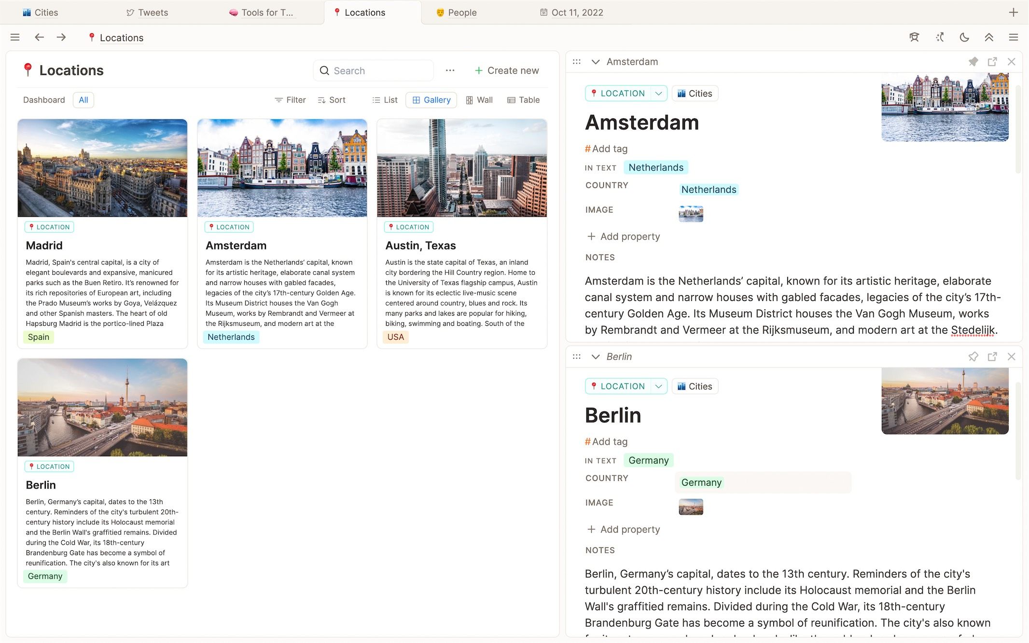The image size is (1029, 643).
Task: Click Create new button
Action: pos(506,70)
